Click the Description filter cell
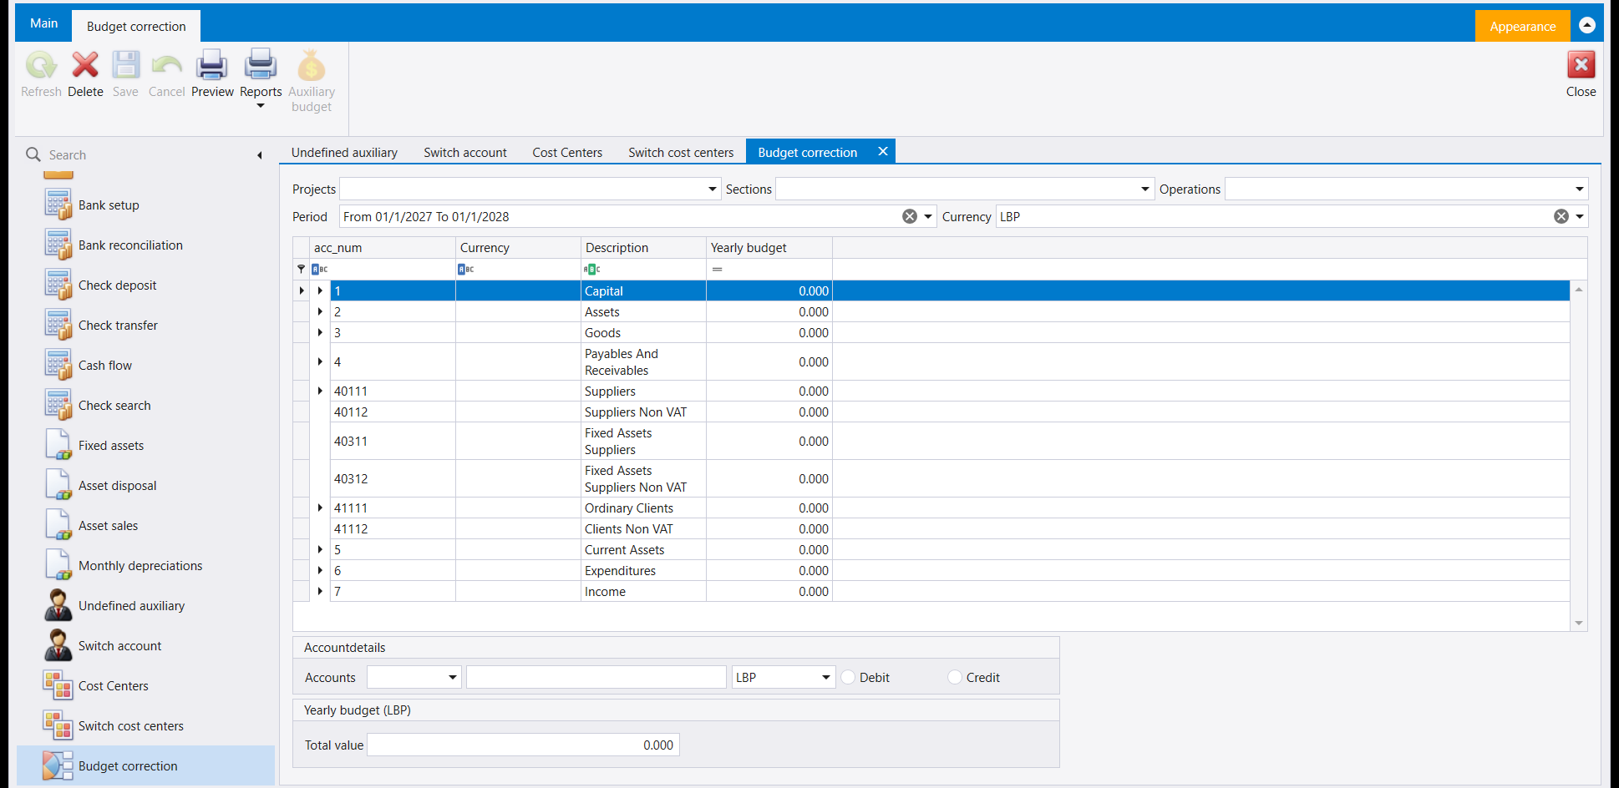The height and width of the screenshot is (788, 1619). click(x=643, y=269)
